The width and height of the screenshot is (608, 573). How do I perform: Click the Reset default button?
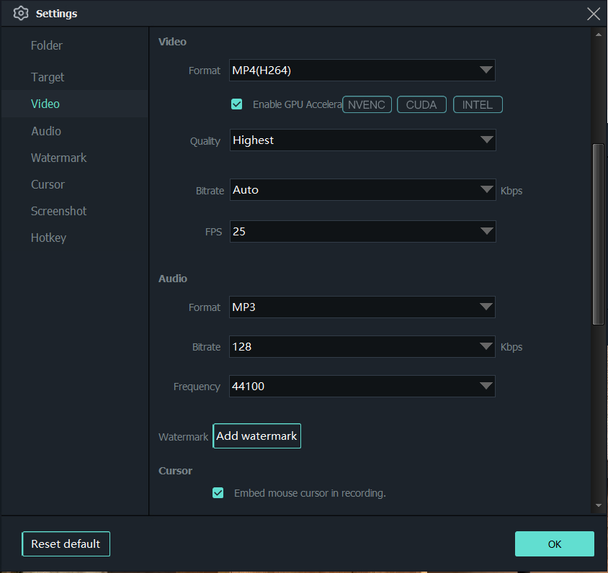[66, 544]
